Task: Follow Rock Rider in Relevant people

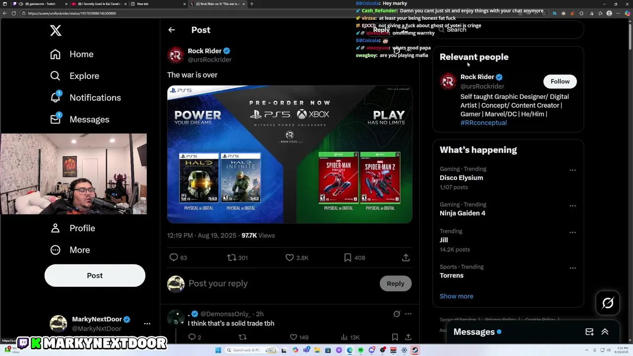Action: pos(560,82)
